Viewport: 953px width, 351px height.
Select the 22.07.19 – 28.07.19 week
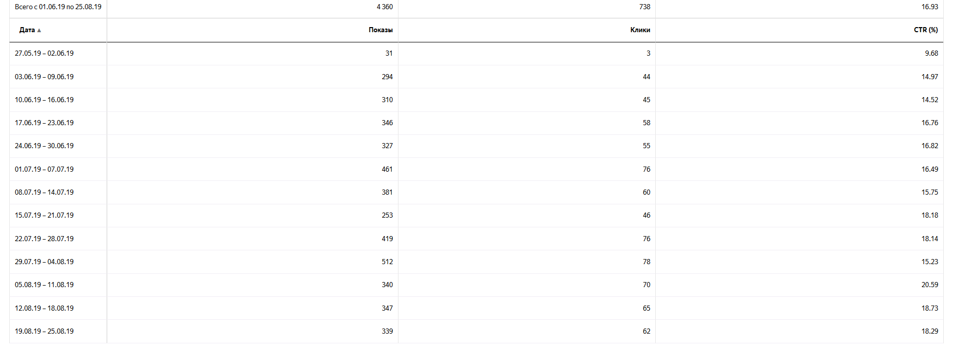point(44,239)
